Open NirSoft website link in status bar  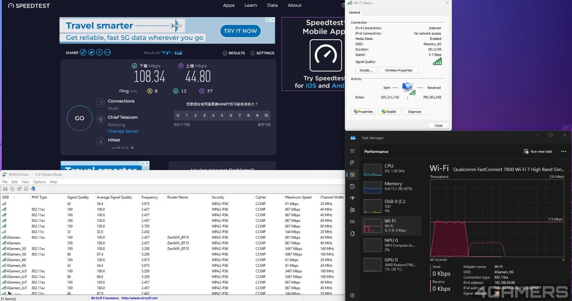[x=139, y=298]
